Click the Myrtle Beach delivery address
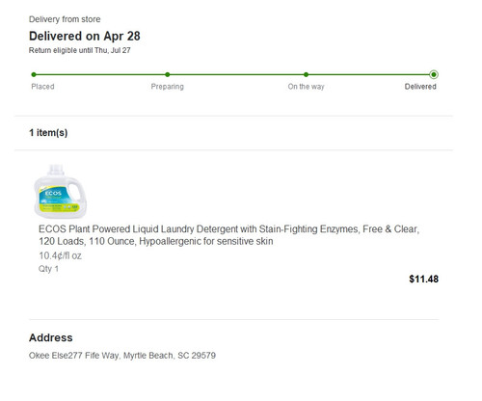This screenshot has width=482, height=401. pyautogui.click(x=122, y=356)
